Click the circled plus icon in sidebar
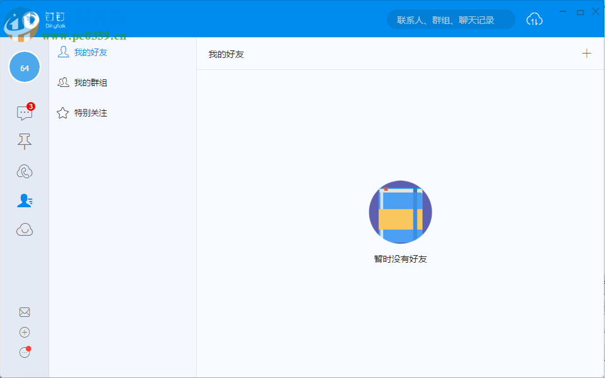This screenshot has height=378, width=605. 25,332
